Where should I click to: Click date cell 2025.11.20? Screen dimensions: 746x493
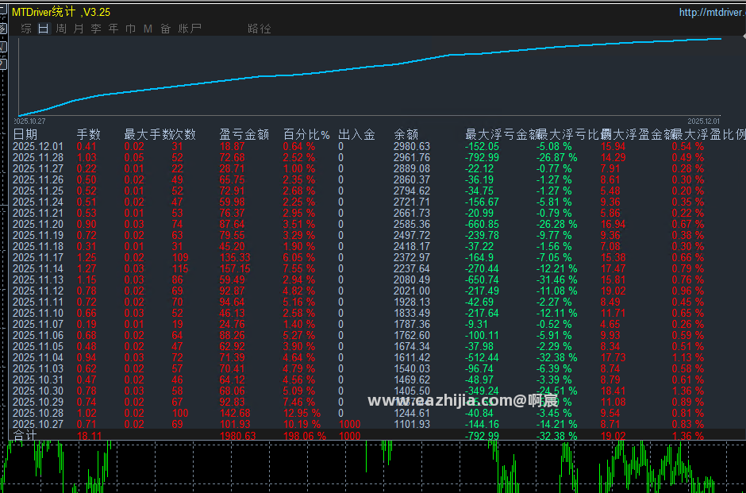click(x=37, y=224)
